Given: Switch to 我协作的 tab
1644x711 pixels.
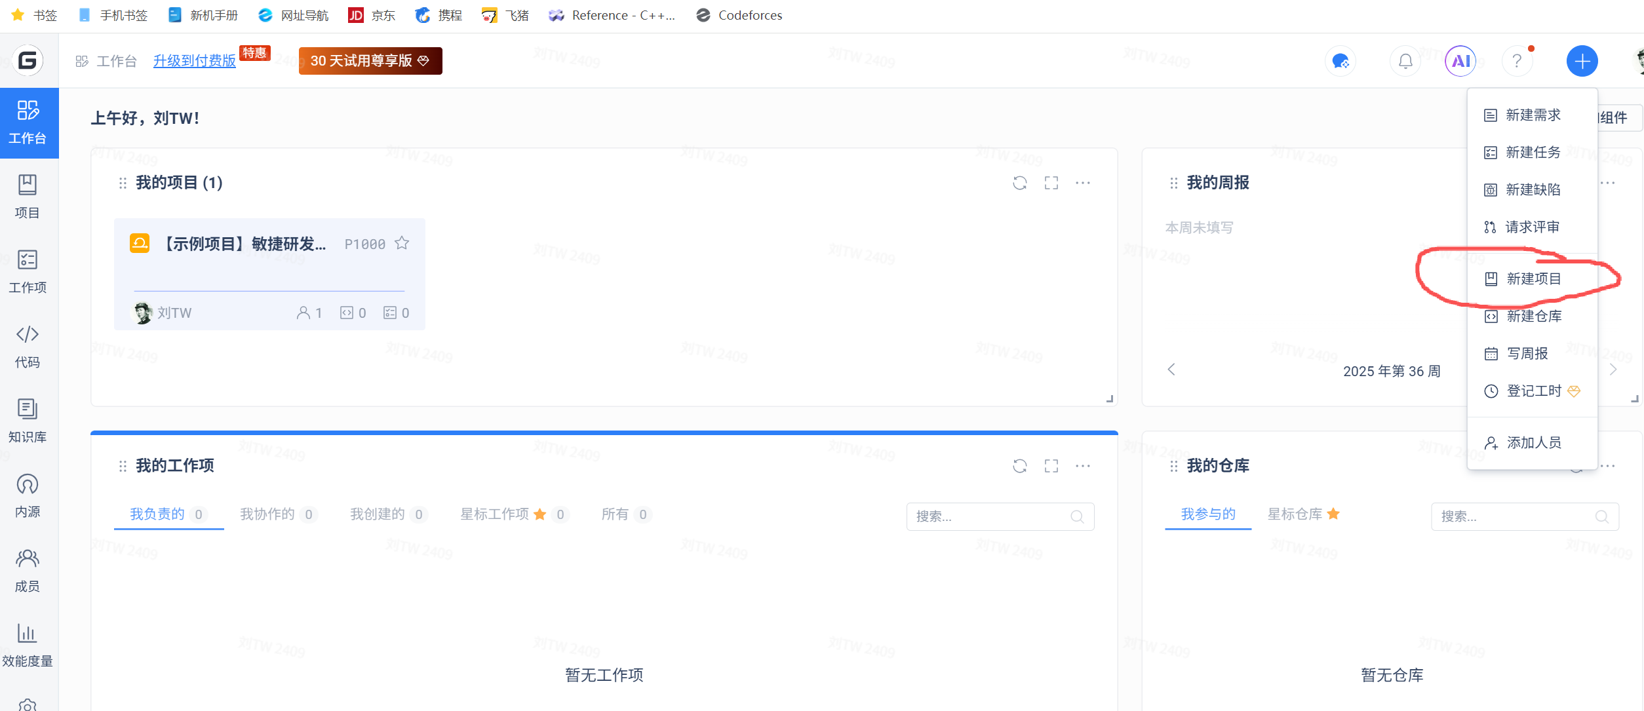Looking at the screenshot, I should [267, 514].
